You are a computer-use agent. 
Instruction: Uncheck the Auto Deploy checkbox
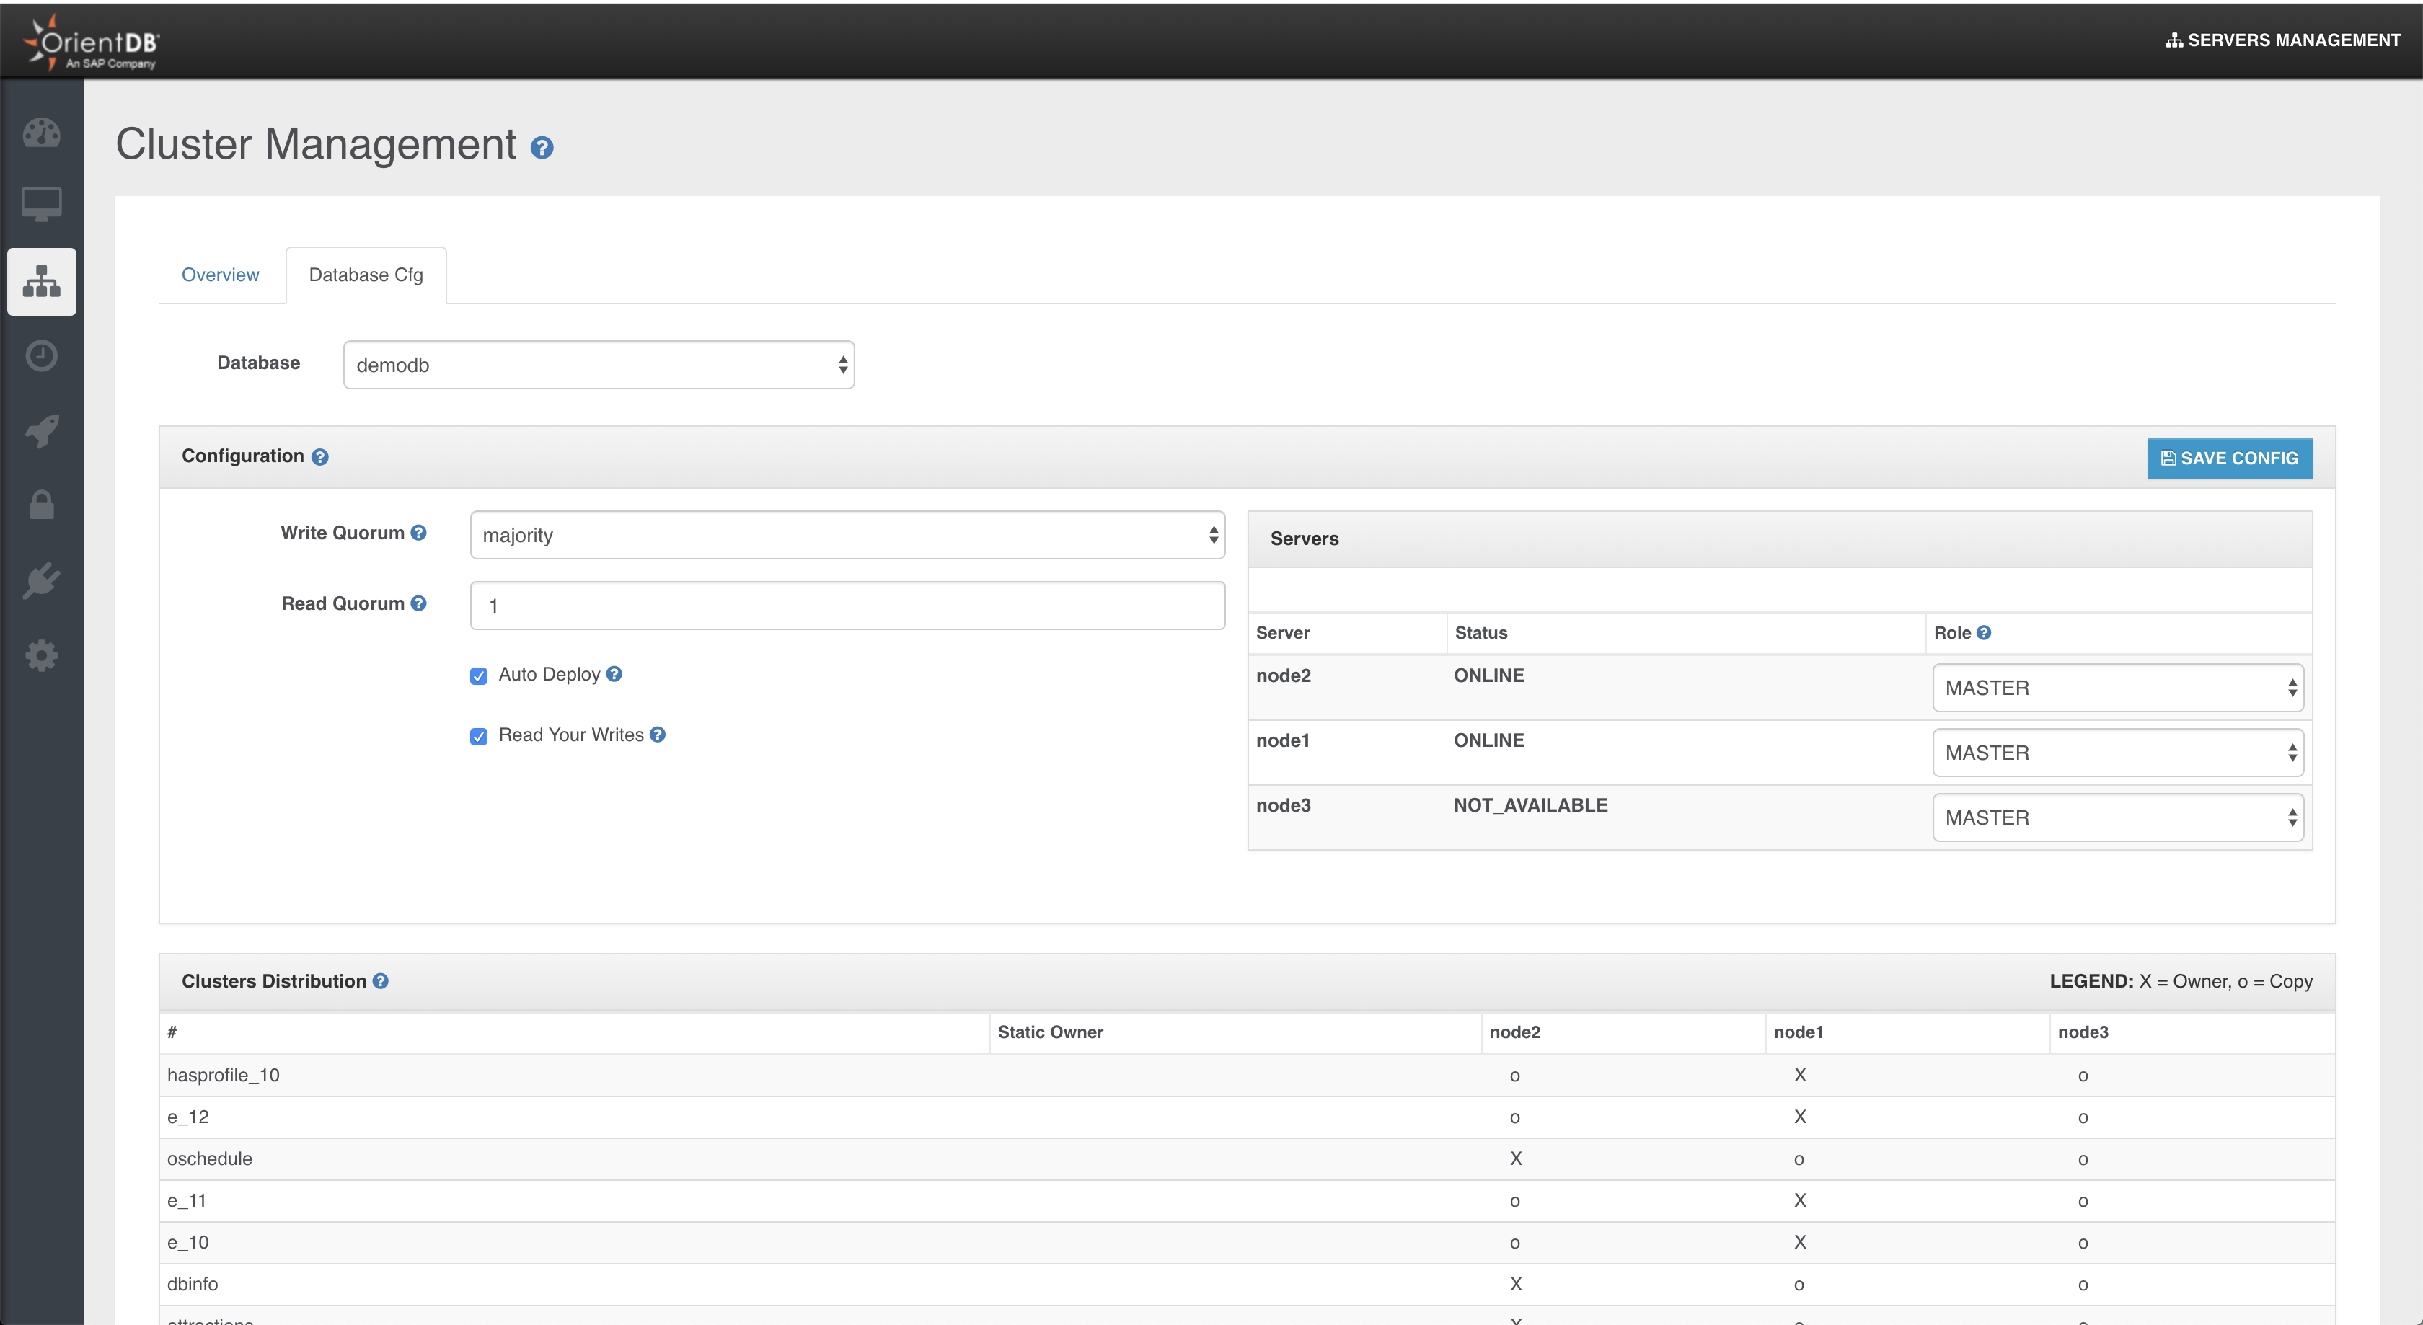(479, 676)
